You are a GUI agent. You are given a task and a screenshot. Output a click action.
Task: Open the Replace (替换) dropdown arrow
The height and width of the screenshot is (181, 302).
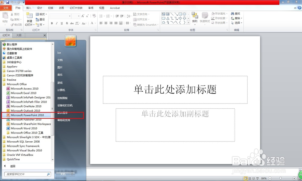[242, 18]
